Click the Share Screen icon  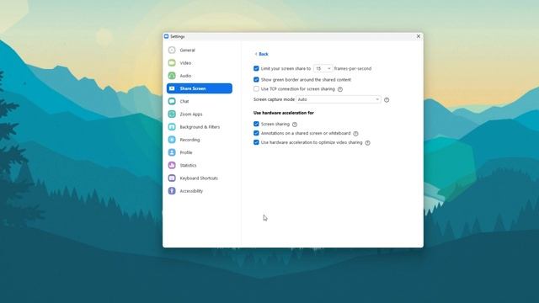click(x=172, y=88)
